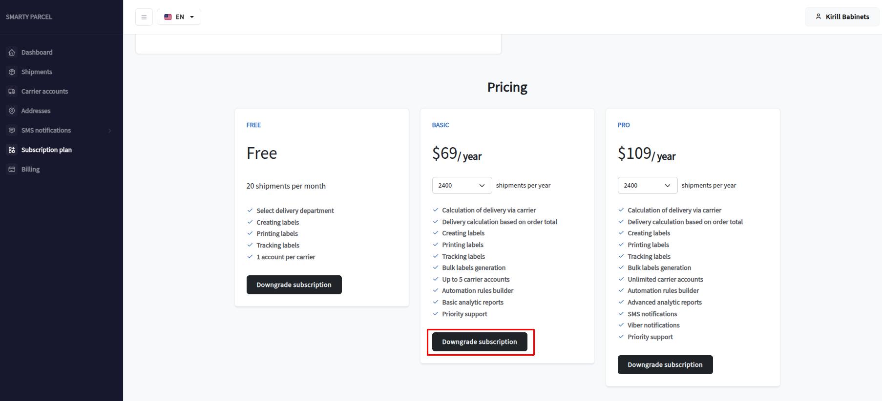Click the Addresses location pin icon
The height and width of the screenshot is (401, 882).
tap(12, 111)
